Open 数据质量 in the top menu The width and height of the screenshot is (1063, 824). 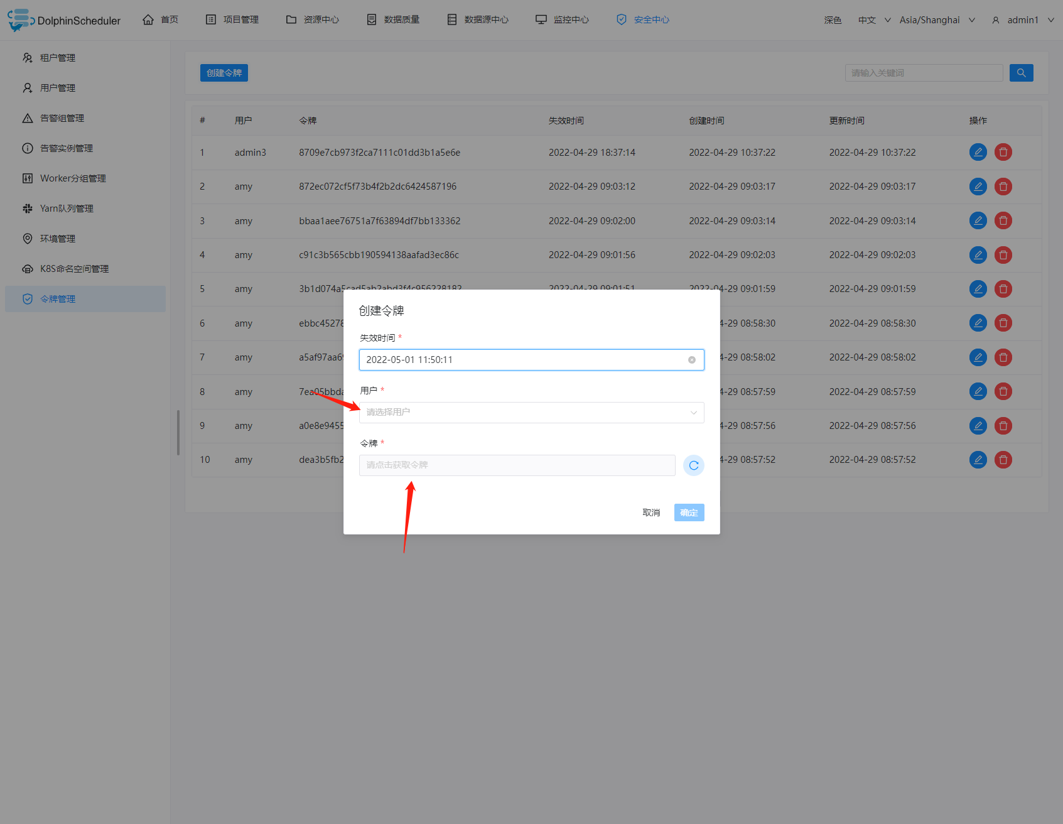coord(393,20)
